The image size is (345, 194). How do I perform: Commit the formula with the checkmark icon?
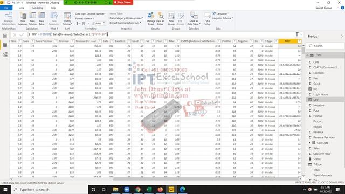(x=22, y=34)
